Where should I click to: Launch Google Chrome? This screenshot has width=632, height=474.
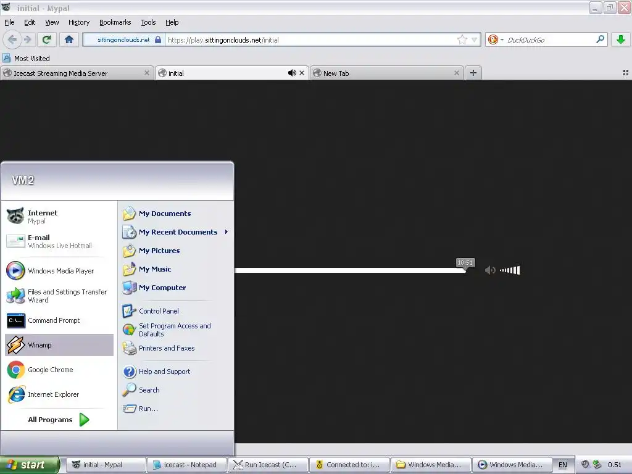click(59, 370)
